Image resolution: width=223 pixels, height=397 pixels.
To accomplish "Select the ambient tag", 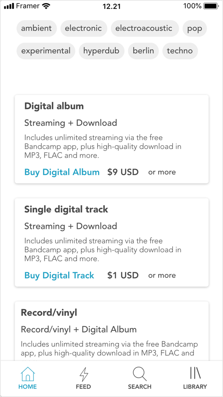I will click(x=37, y=28).
